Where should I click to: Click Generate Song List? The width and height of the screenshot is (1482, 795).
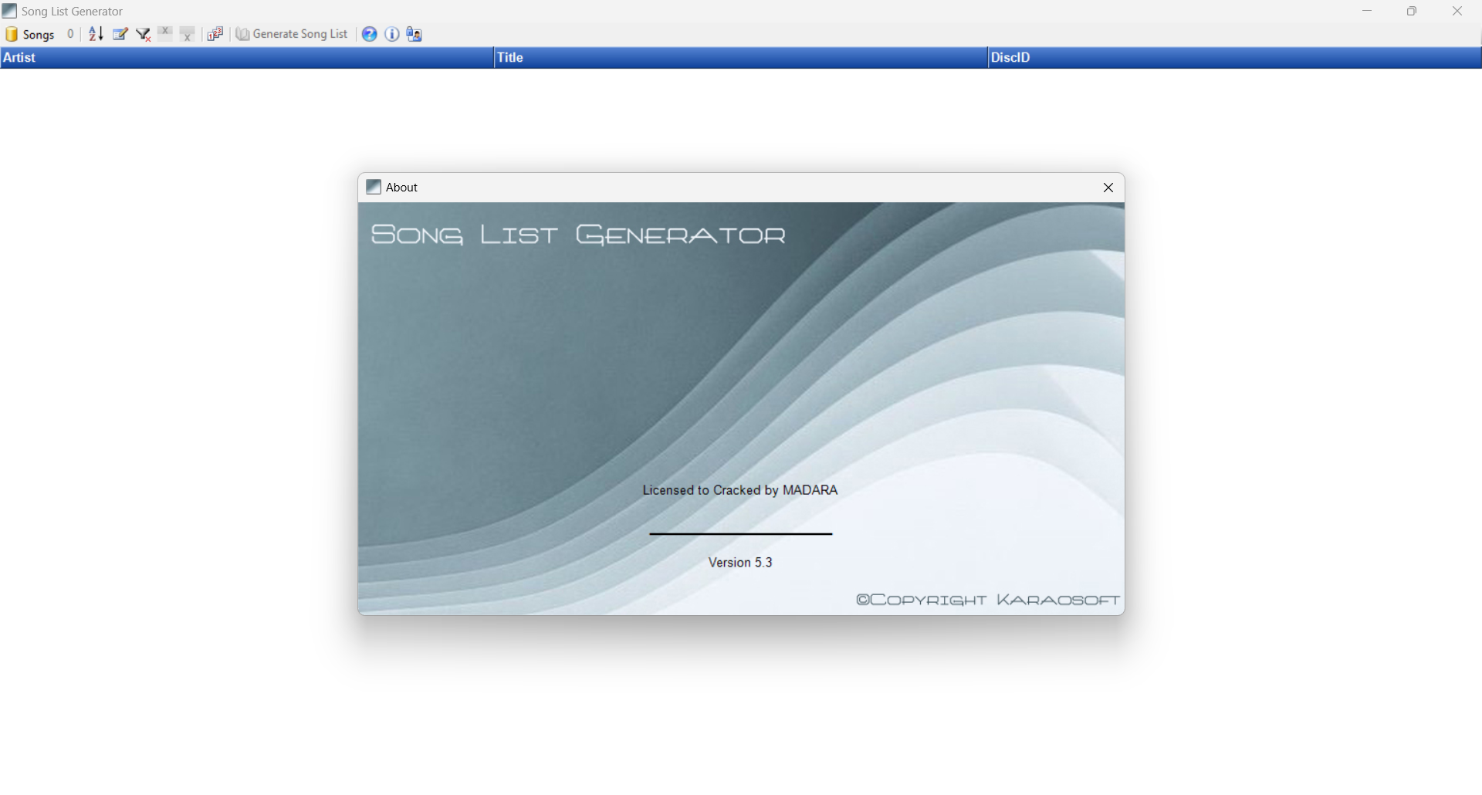click(292, 34)
